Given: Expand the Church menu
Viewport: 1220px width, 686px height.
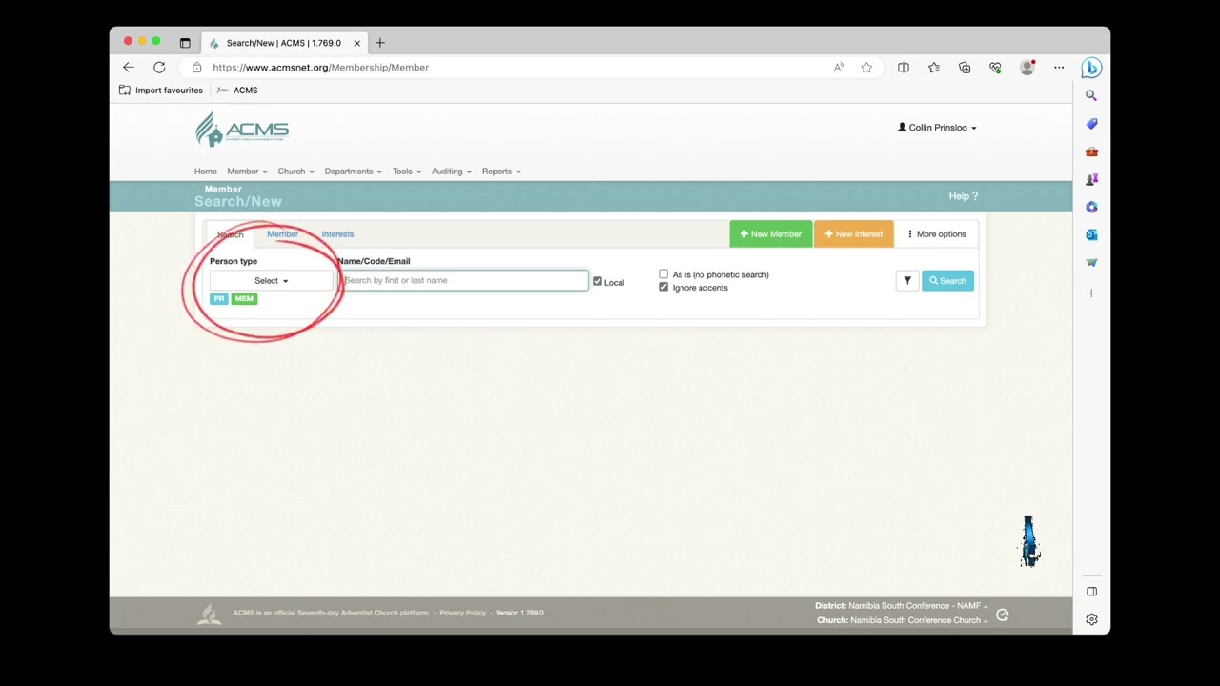Looking at the screenshot, I should click(x=295, y=171).
